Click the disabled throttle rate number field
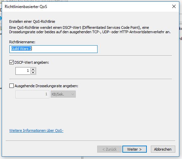 pos(32,94)
